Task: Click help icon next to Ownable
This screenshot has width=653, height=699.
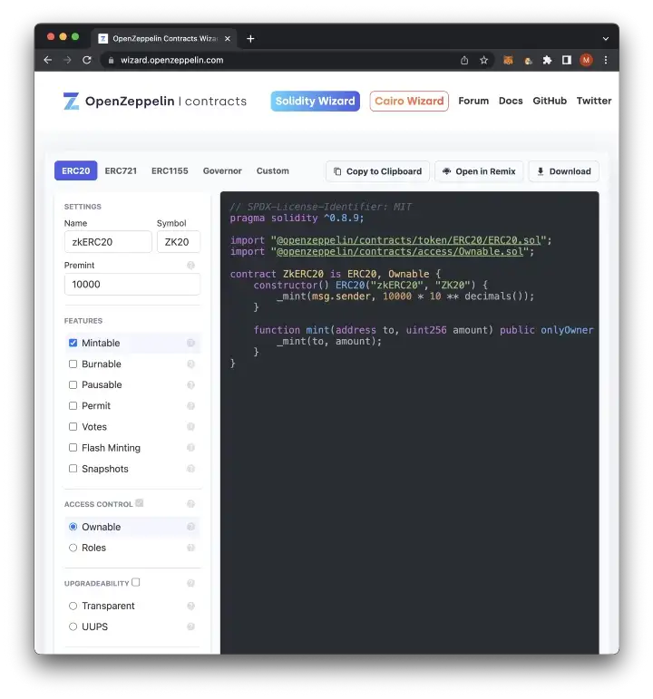Action: click(x=190, y=527)
